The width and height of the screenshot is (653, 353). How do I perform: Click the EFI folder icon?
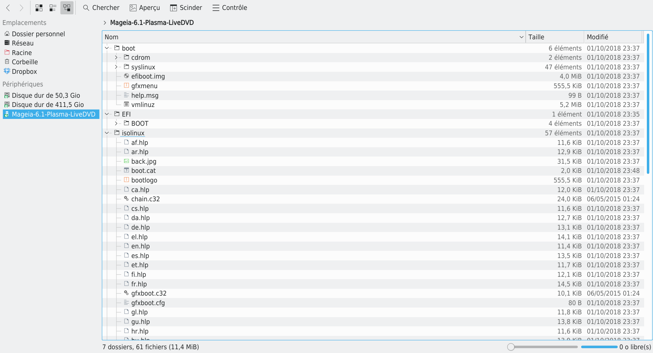117,114
